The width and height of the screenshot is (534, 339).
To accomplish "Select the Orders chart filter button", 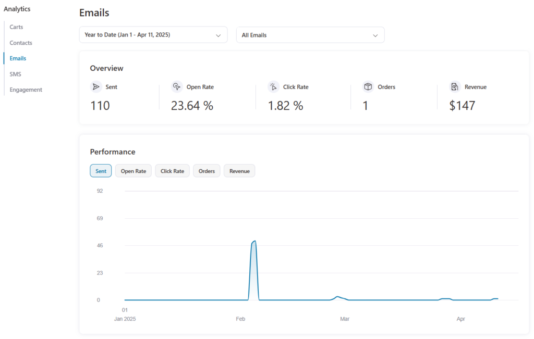I will tap(207, 171).
